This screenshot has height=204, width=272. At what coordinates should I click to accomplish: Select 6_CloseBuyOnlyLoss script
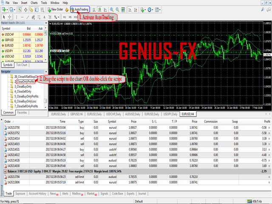pos(25,101)
